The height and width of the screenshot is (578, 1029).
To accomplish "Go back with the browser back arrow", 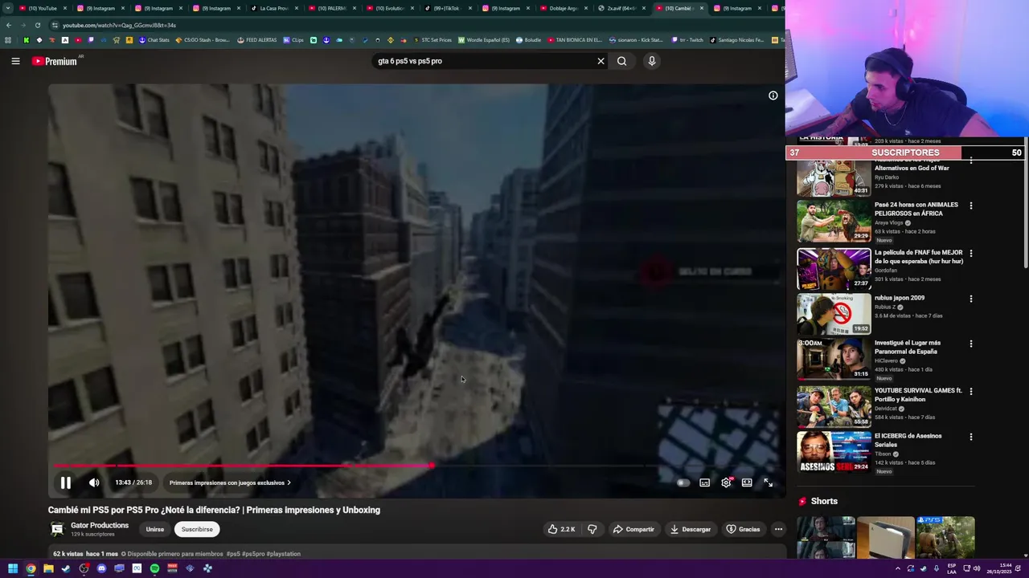I will tap(9, 25).
